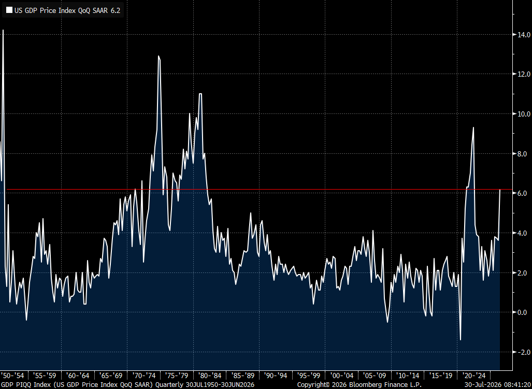
Task: Select the '10-'14 x-axis period label
Action: 407,376
